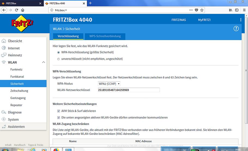Screen dimensions: 248x151
Task: Select the unverschlüsselt radio option
Action: 59,59
